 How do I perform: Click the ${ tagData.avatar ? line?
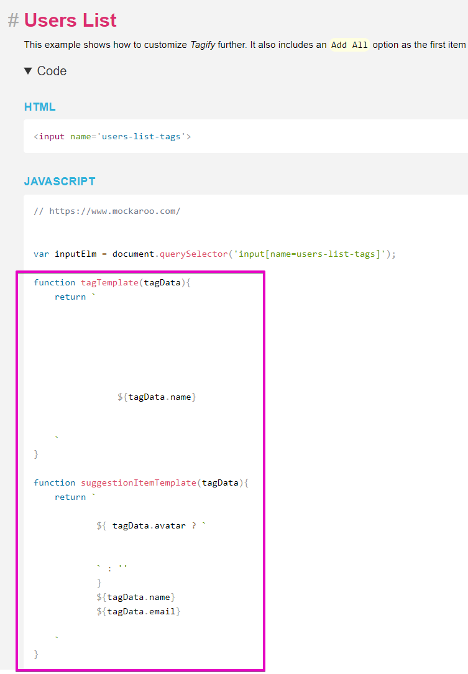pos(151,525)
